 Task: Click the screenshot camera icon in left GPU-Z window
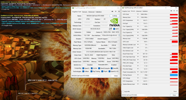coord(112,11)
